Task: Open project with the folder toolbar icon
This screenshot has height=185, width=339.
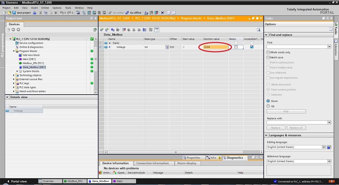Action: coord(10,13)
